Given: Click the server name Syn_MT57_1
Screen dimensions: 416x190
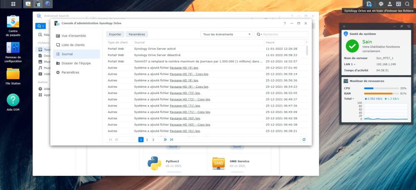Looking at the screenshot, I should point(385,58).
